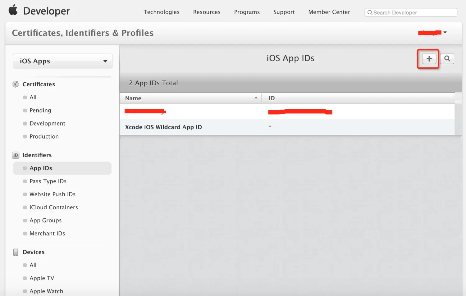Select App IDs in sidebar
Viewport: 466px width, 296px height.
coord(62,168)
